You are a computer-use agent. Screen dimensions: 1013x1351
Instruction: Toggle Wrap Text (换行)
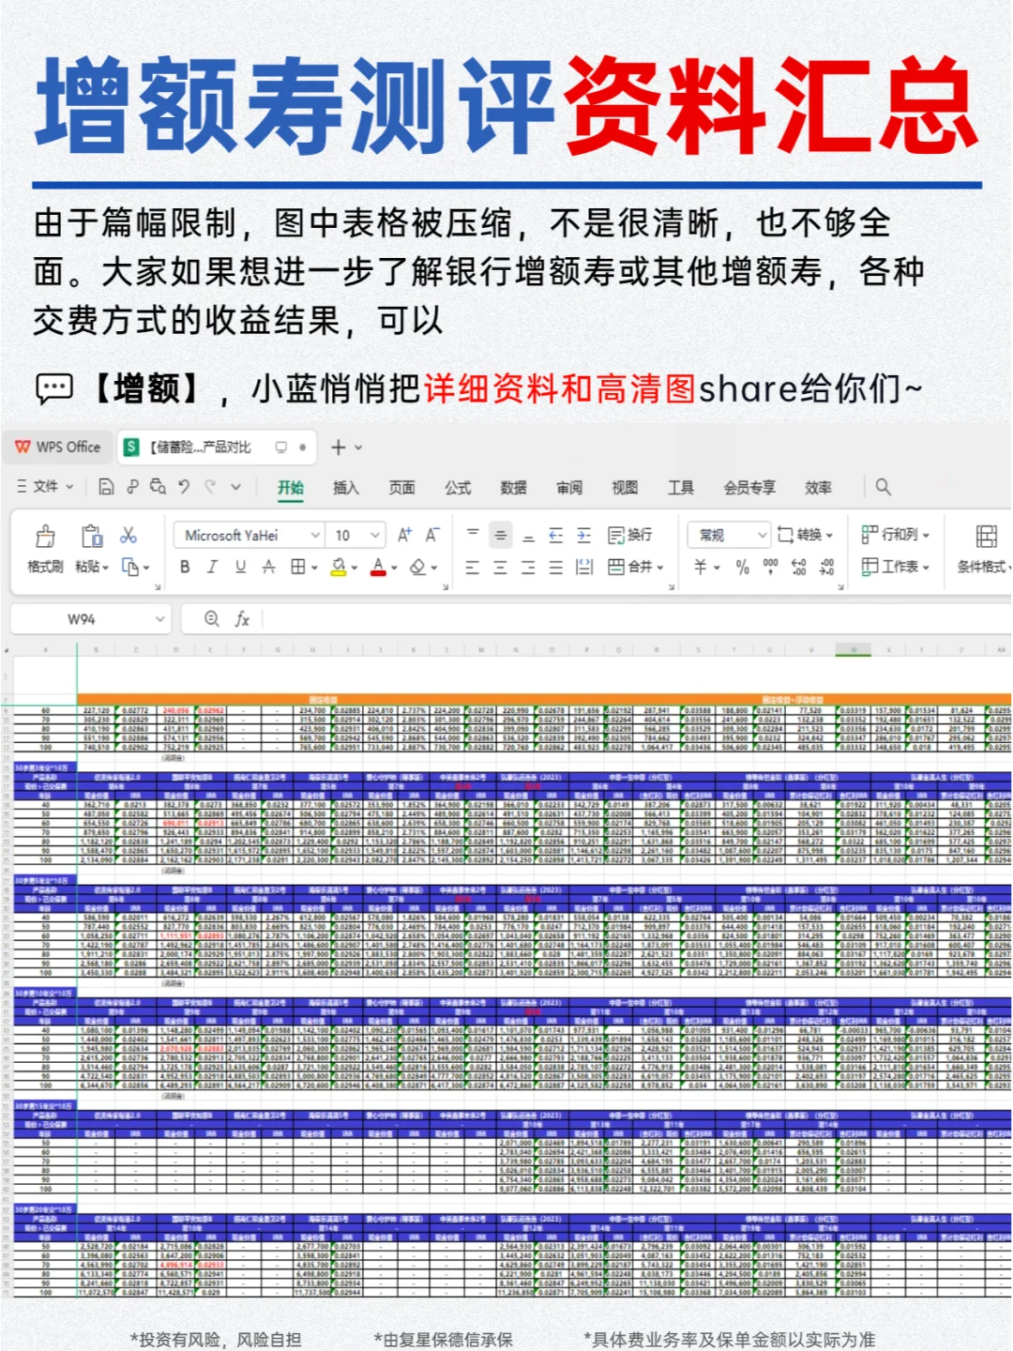click(x=629, y=535)
